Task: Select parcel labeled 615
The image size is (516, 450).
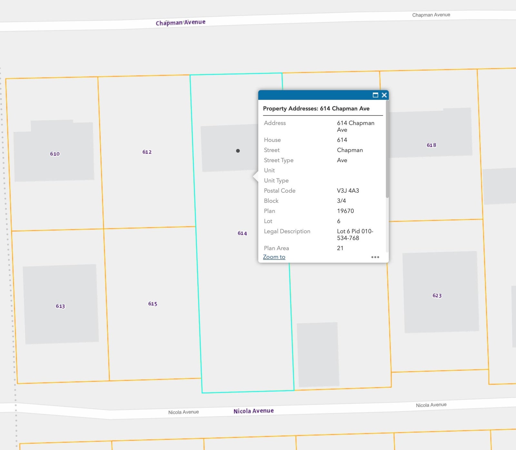Action: pos(153,304)
